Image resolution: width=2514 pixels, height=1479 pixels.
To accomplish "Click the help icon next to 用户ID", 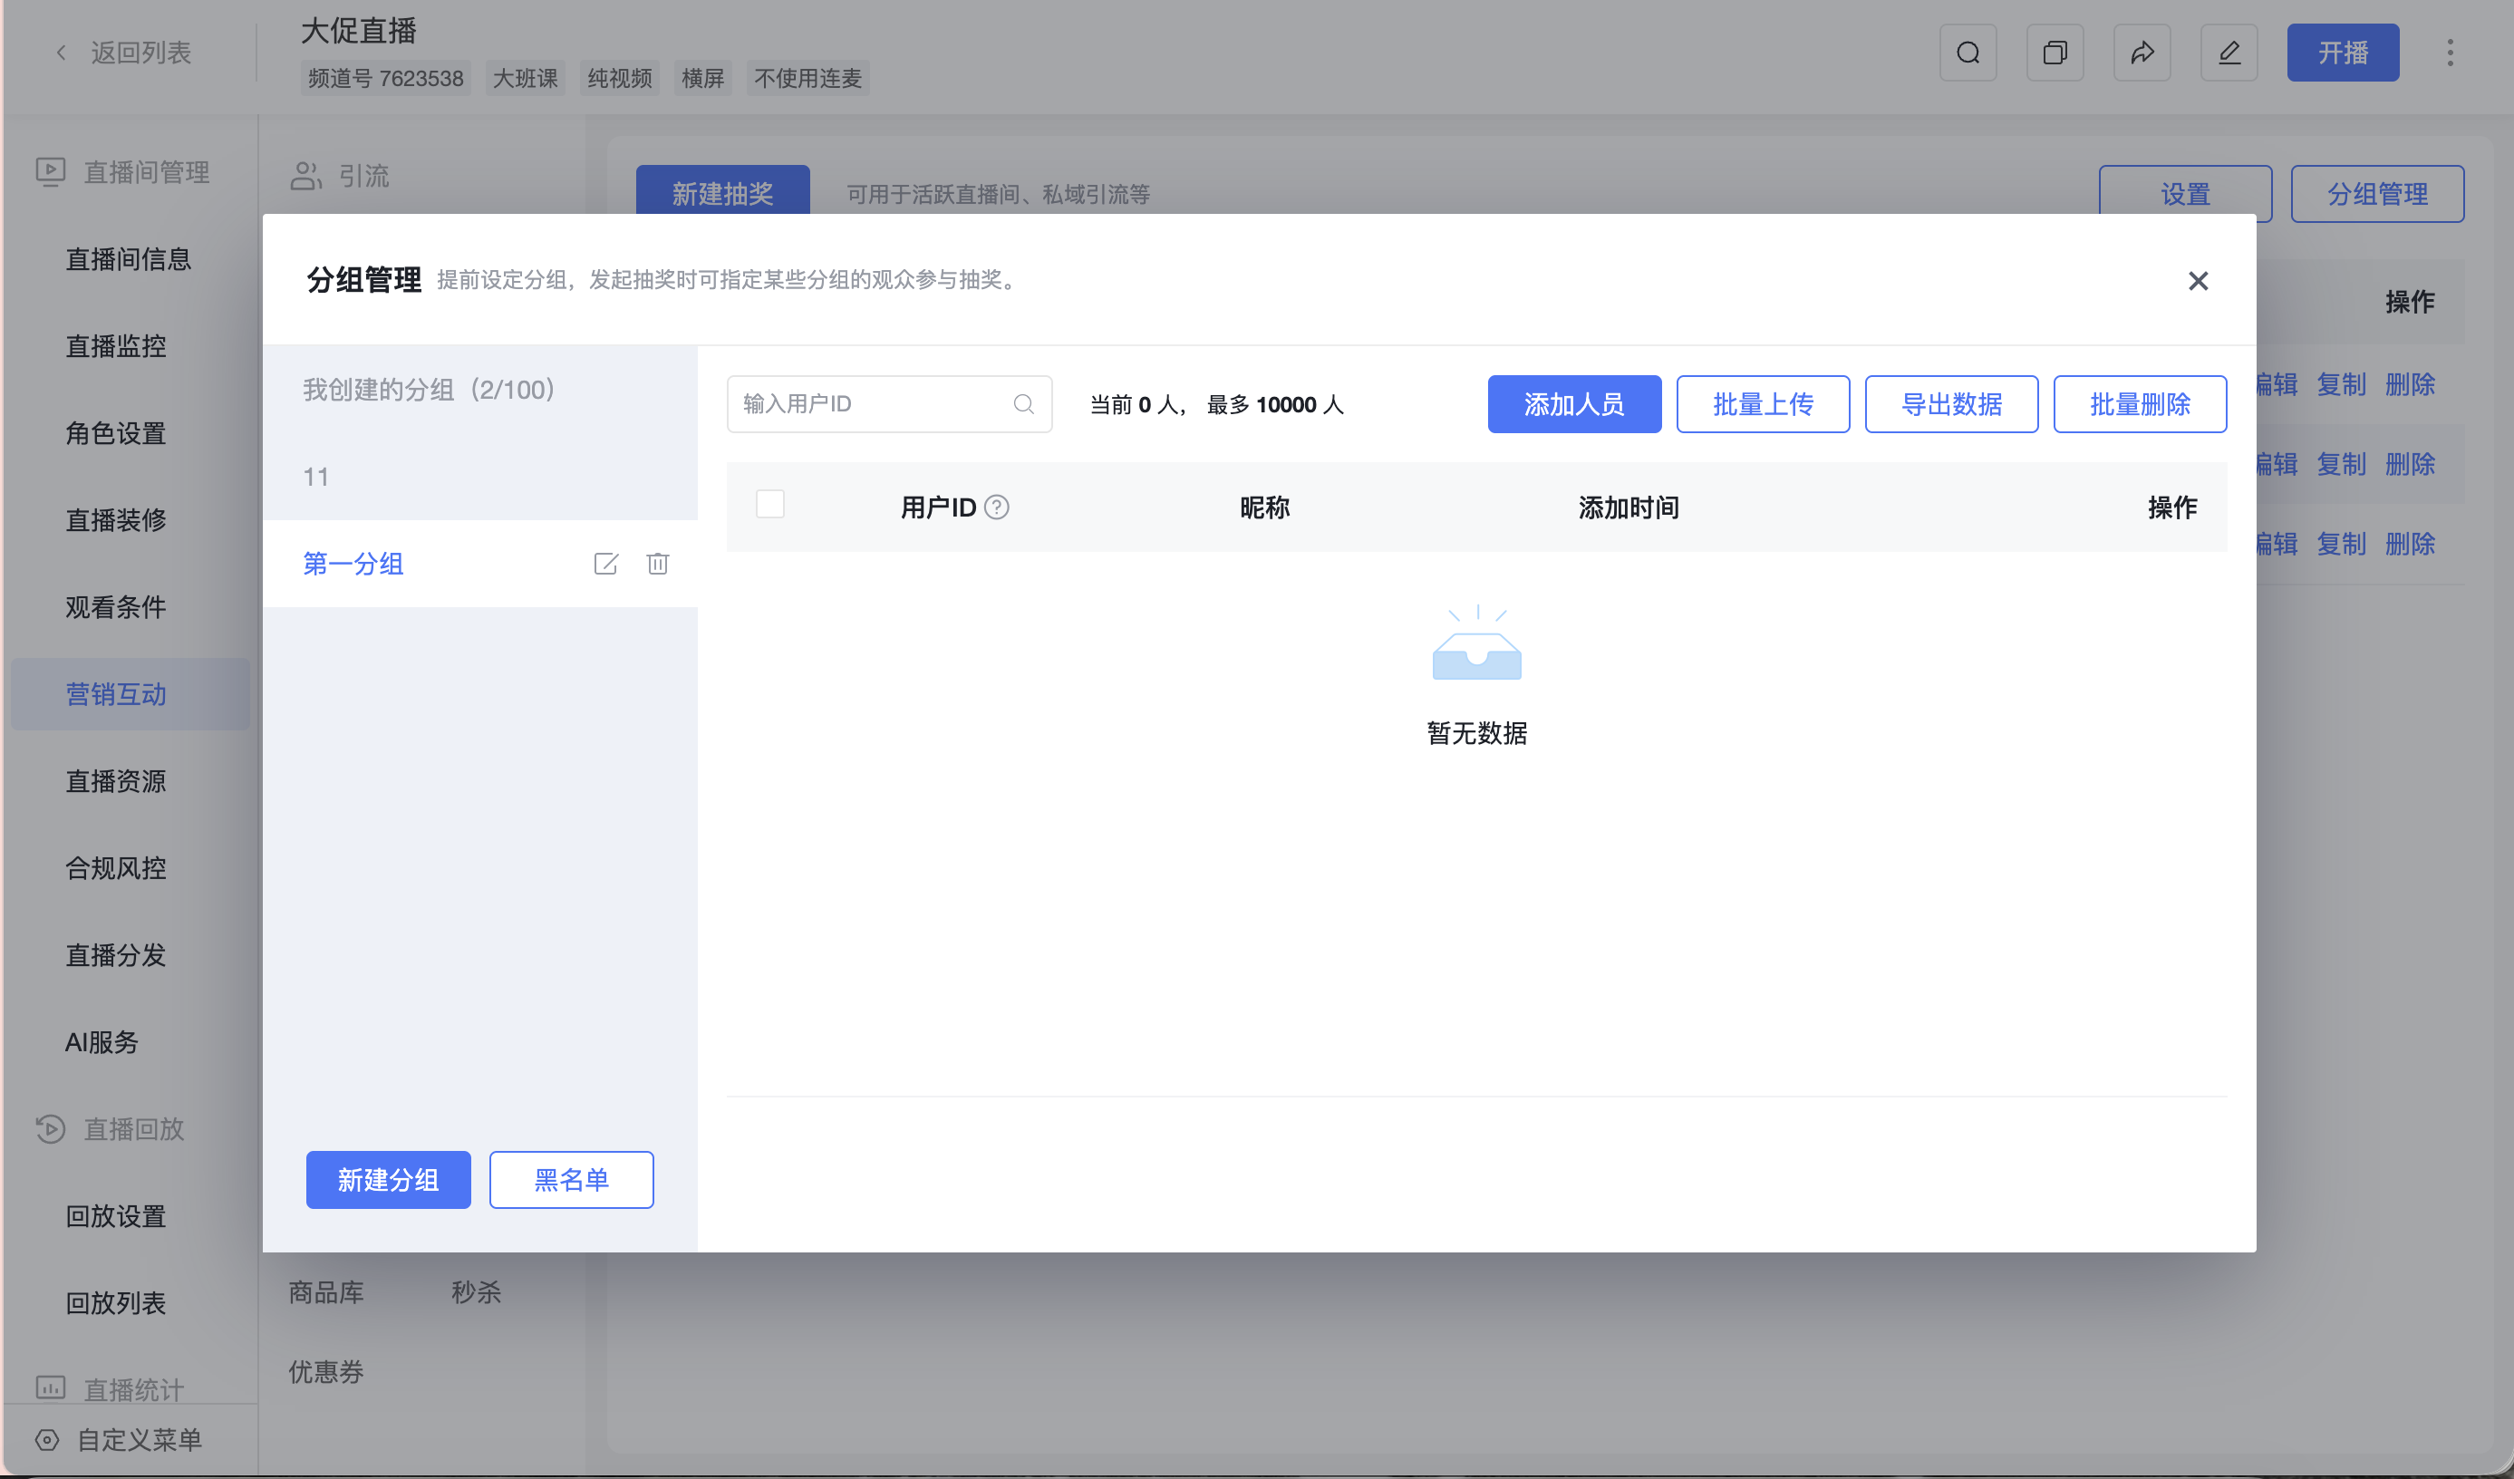I will pyautogui.click(x=997, y=507).
